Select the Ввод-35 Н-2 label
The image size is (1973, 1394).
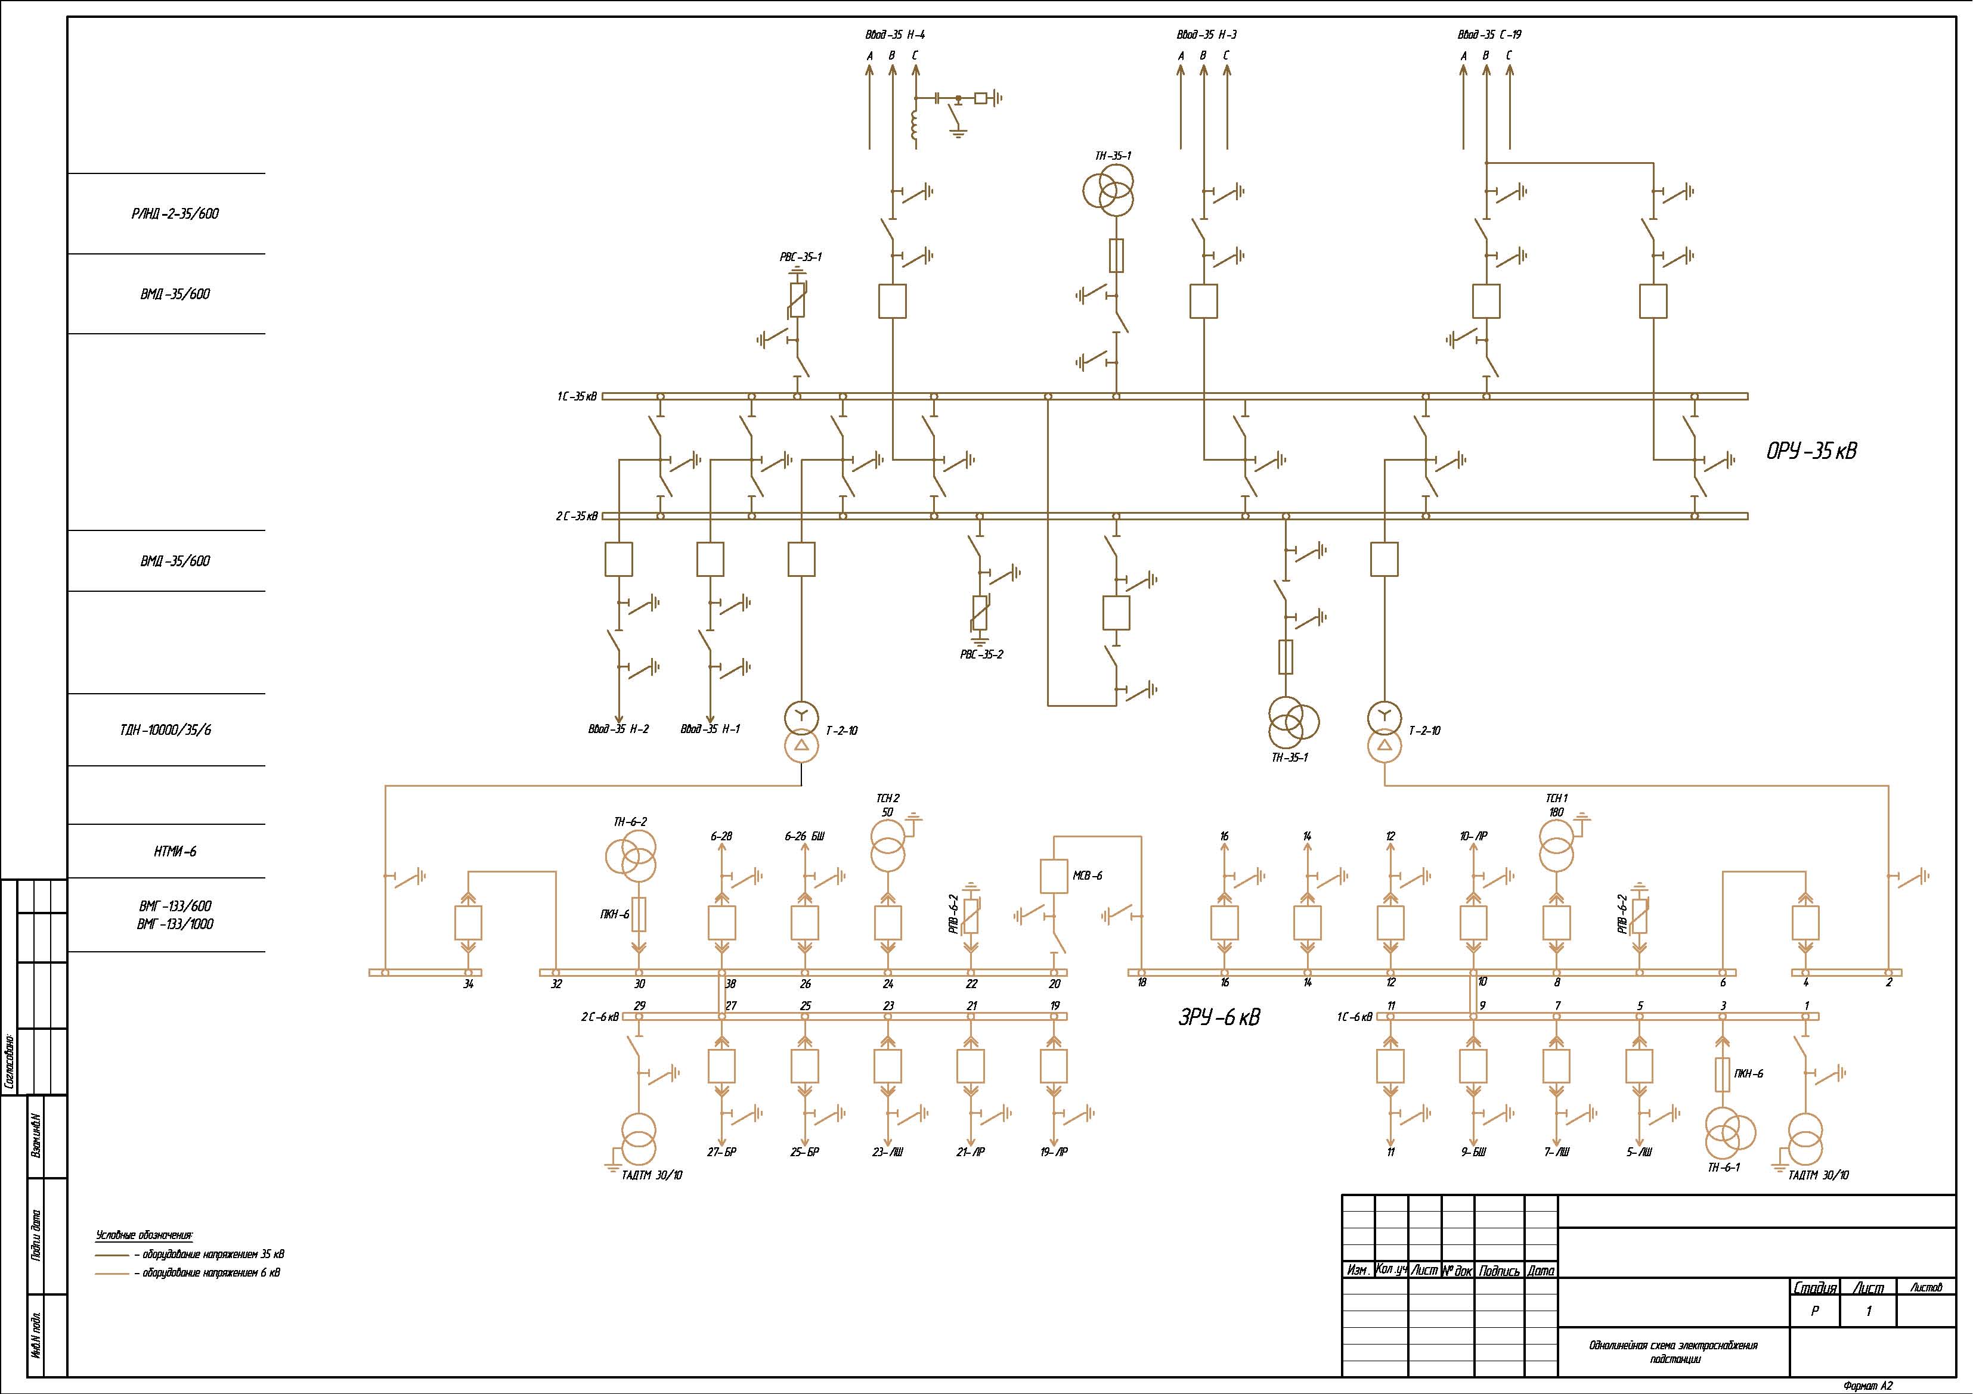coord(619,729)
